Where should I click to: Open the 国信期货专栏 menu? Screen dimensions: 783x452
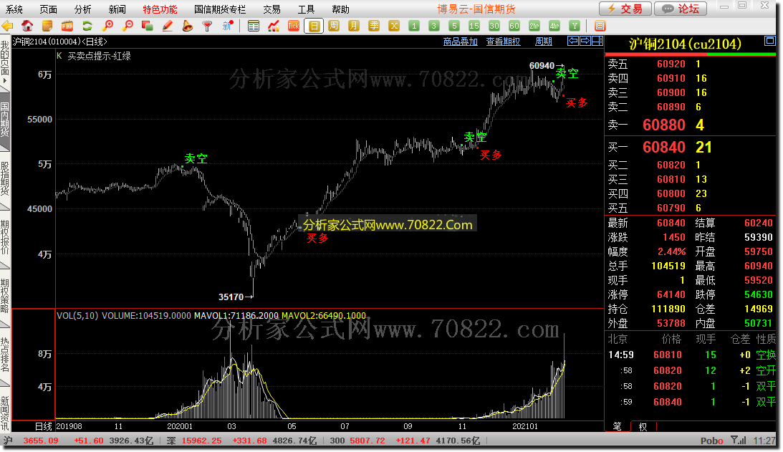tap(220, 9)
